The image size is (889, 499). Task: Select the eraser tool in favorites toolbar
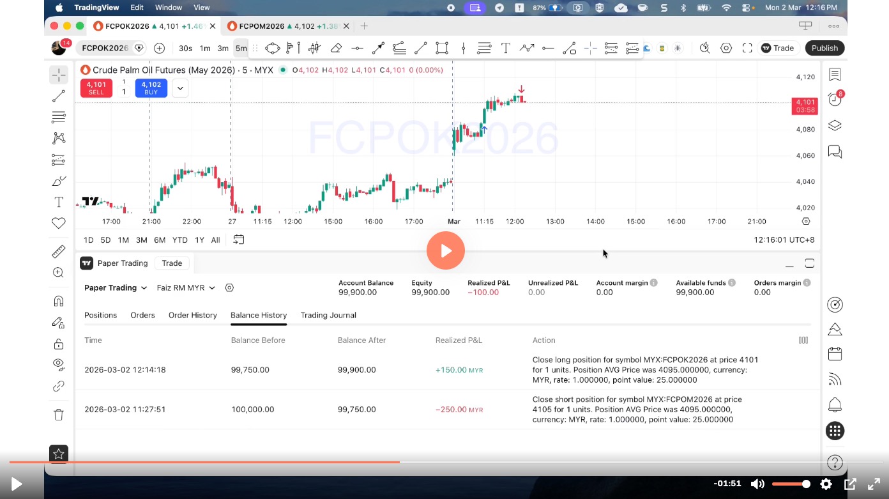pyautogui.click(x=336, y=48)
